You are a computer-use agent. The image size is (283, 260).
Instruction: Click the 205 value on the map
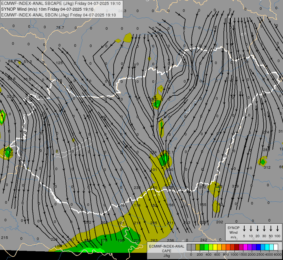[154, 223]
